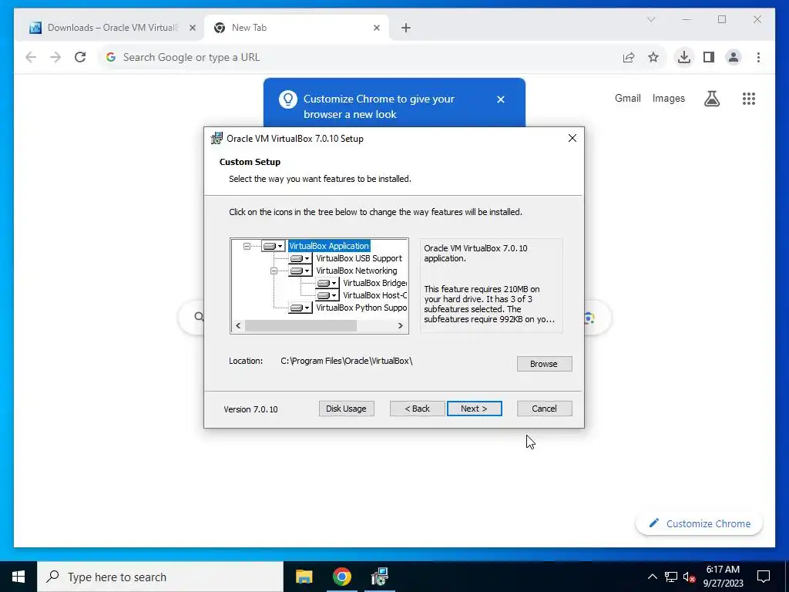This screenshot has height=592, width=789.
Task: Close the Downloads Oracle VM VirtualBox tab
Action: tap(192, 28)
